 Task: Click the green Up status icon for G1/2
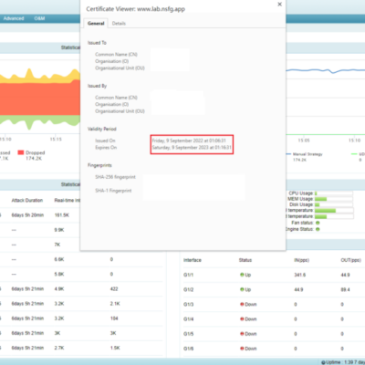[x=242, y=289]
